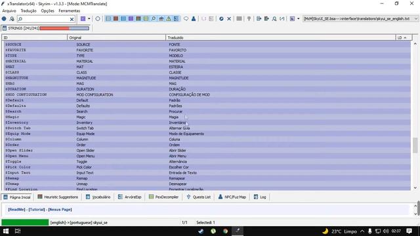Click the magnifier-with-person toolbar icon
420x236 pixels.
point(274,19)
